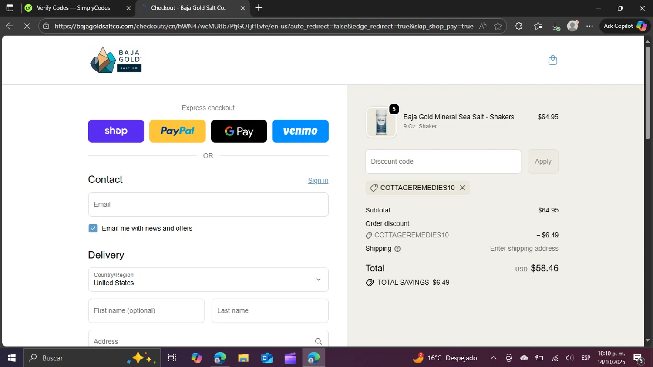
Task: Pay with Shop Pay express button
Action: tap(116, 131)
